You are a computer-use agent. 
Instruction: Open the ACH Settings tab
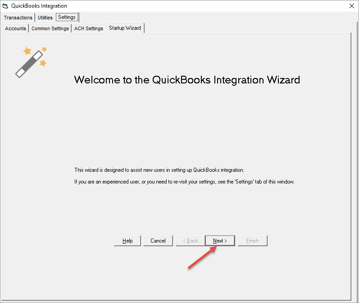click(x=89, y=28)
